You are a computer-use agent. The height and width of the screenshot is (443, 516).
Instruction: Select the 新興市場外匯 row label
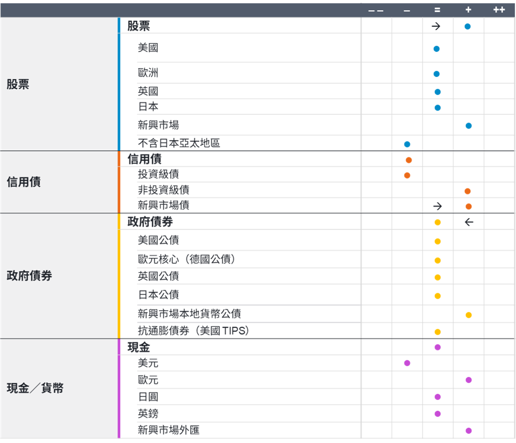(169, 430)
